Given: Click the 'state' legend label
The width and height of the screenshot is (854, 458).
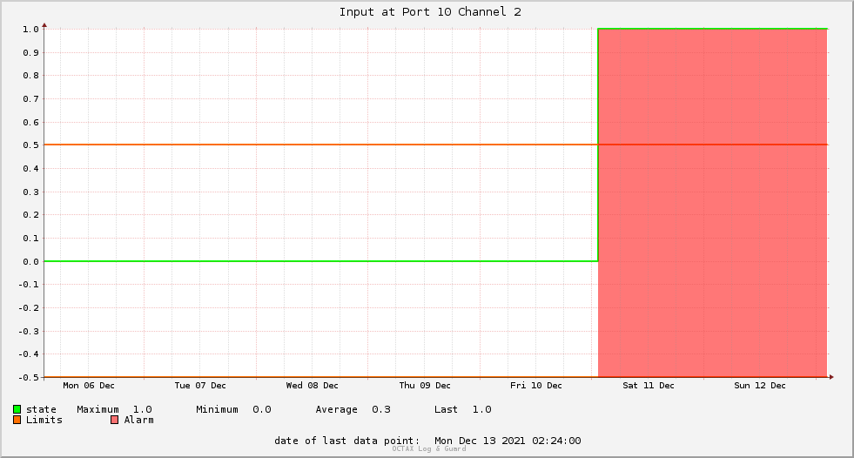Looking at the screenshot, I should (42, 409).
